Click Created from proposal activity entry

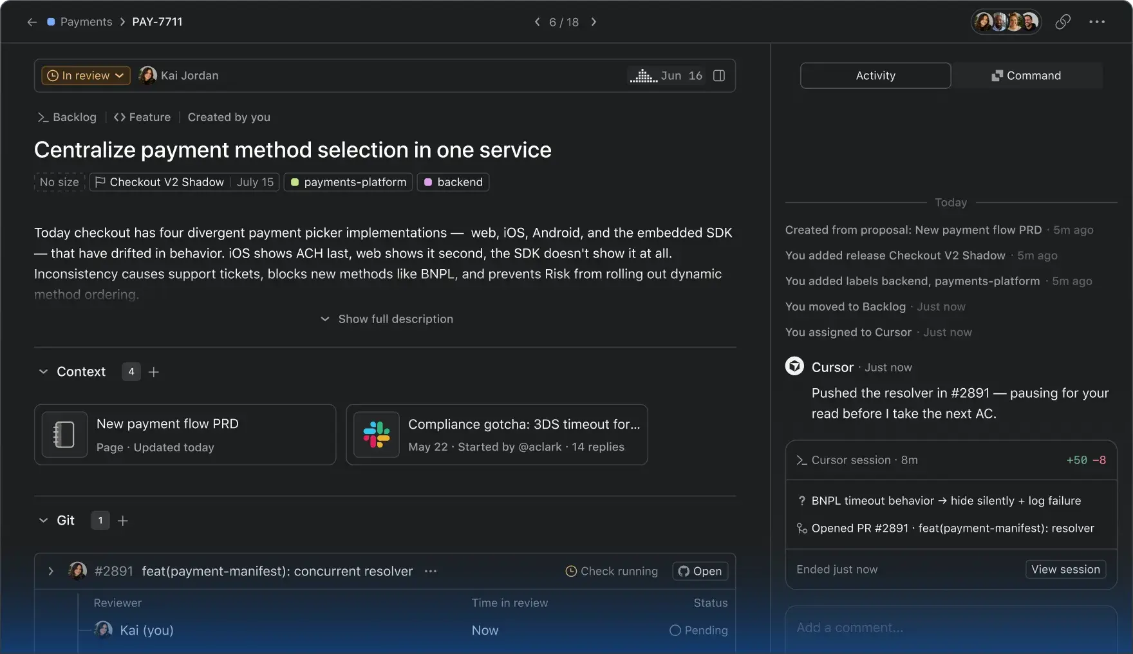pyautogui.click(x=939, y=230)
